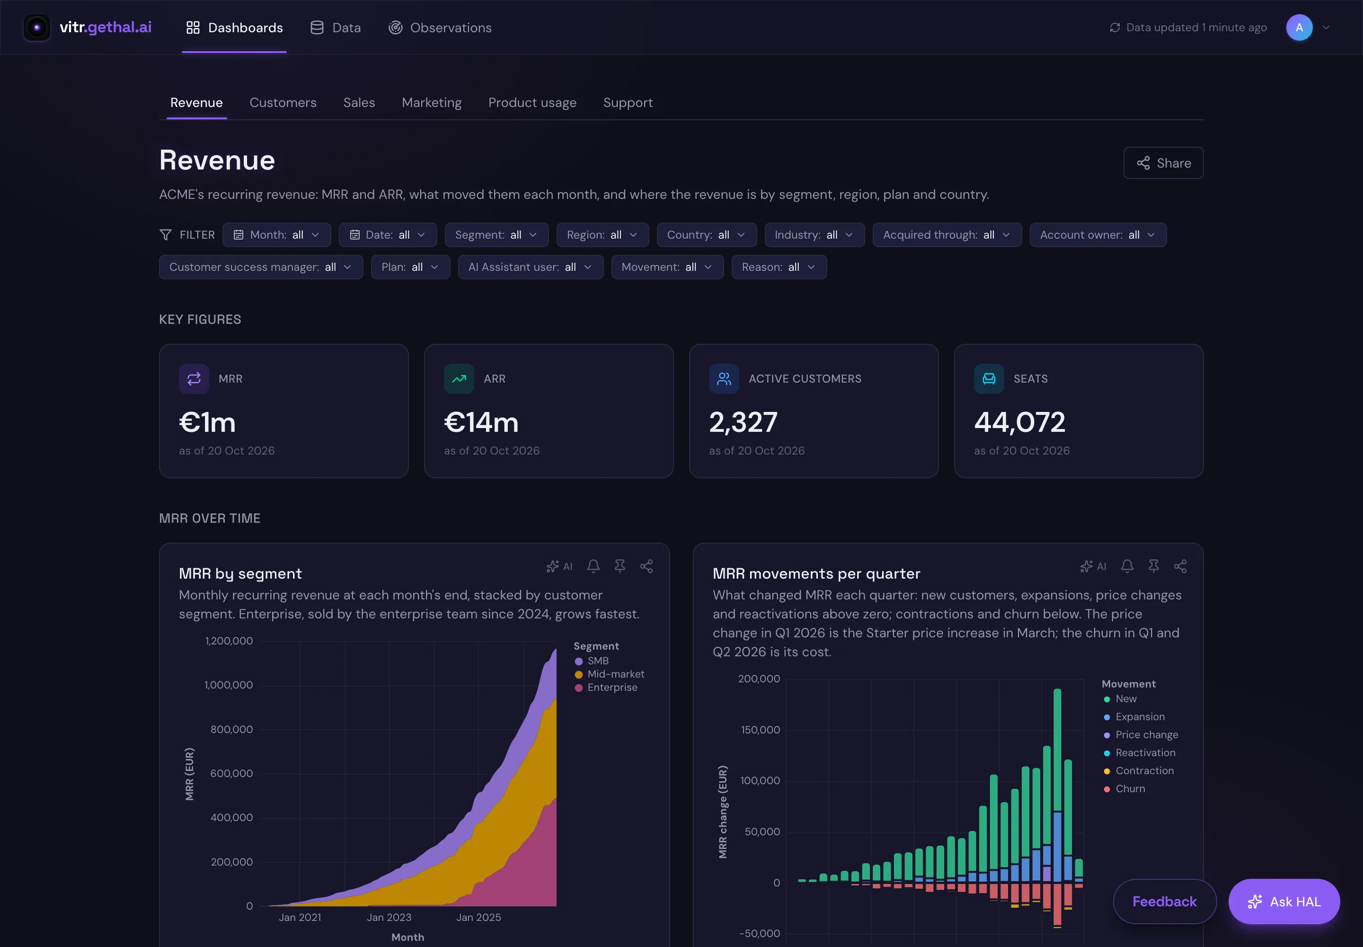
Task: Click bell icon on MRR movements per quarter
Action: pos(1127,566)
